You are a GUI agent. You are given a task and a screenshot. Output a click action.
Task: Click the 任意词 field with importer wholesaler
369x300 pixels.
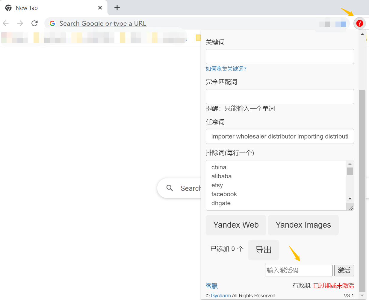pyautogui.click(x=280, y=136)
